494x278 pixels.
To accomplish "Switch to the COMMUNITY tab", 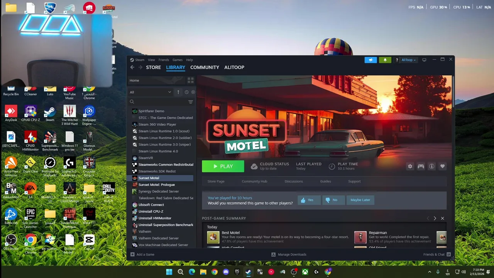I will click(x=205, y=67).
